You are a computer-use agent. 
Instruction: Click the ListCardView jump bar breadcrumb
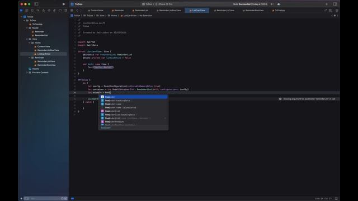click(129, 16)
